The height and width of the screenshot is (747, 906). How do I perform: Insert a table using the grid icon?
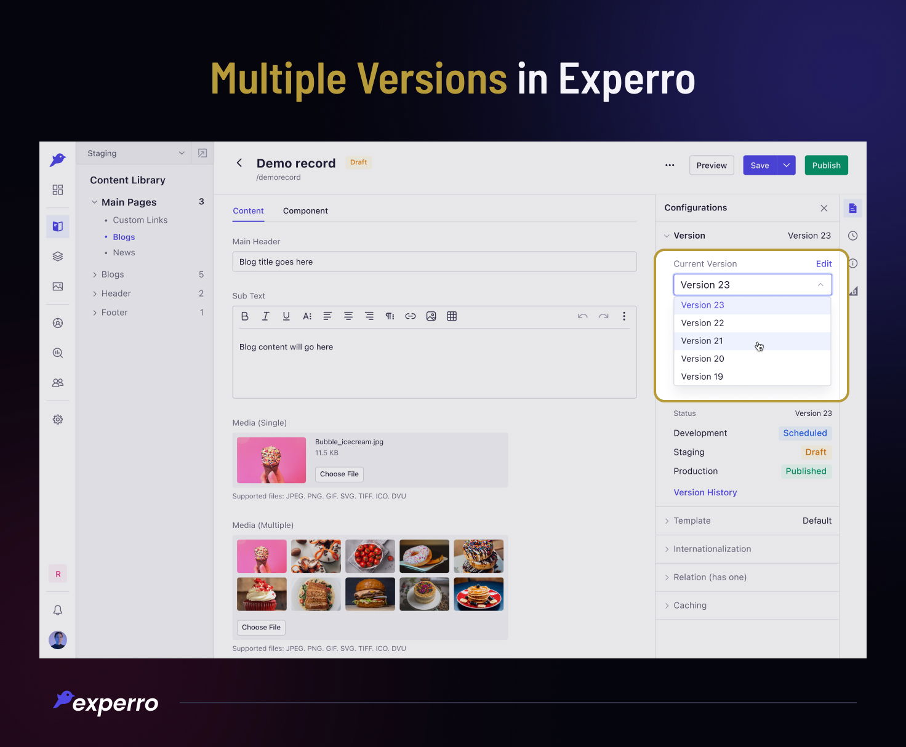pos(452,316)
